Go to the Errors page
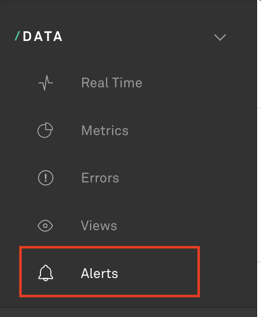The height and width of the screenshot is (317, 261). [x=100, y=178]
